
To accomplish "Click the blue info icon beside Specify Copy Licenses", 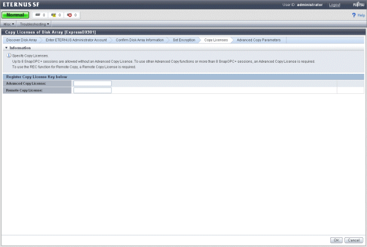I will (9, 55).
